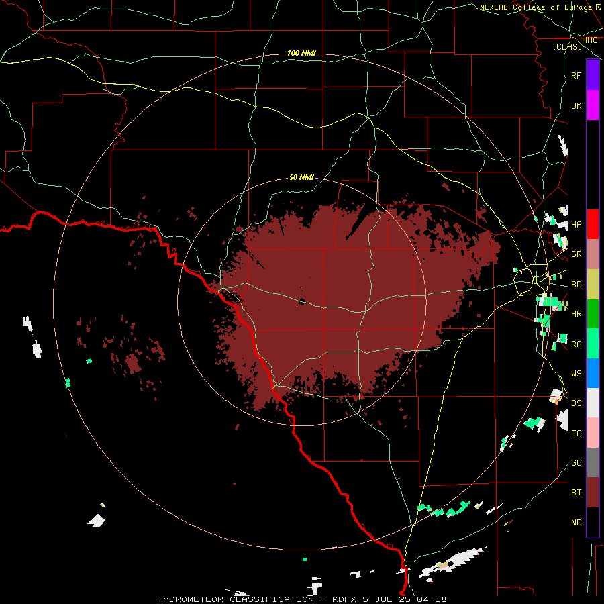Click the white DS legend swatch
The image size is (604, 604).
(593, 403)
